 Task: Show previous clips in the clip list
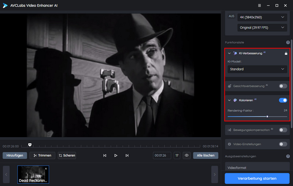point(6,174)
